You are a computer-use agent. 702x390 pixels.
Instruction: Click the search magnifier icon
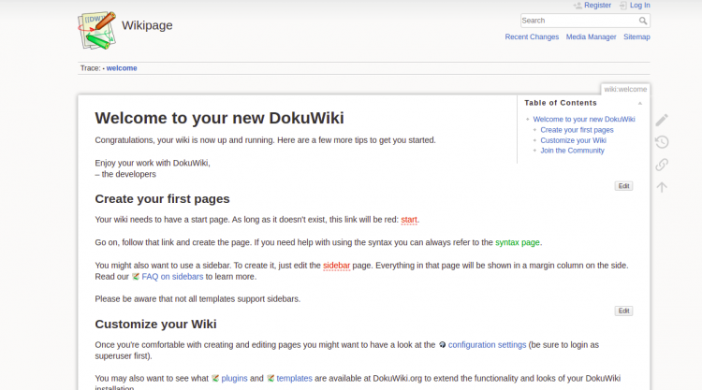pyautogui.click(x=643, y=21)
